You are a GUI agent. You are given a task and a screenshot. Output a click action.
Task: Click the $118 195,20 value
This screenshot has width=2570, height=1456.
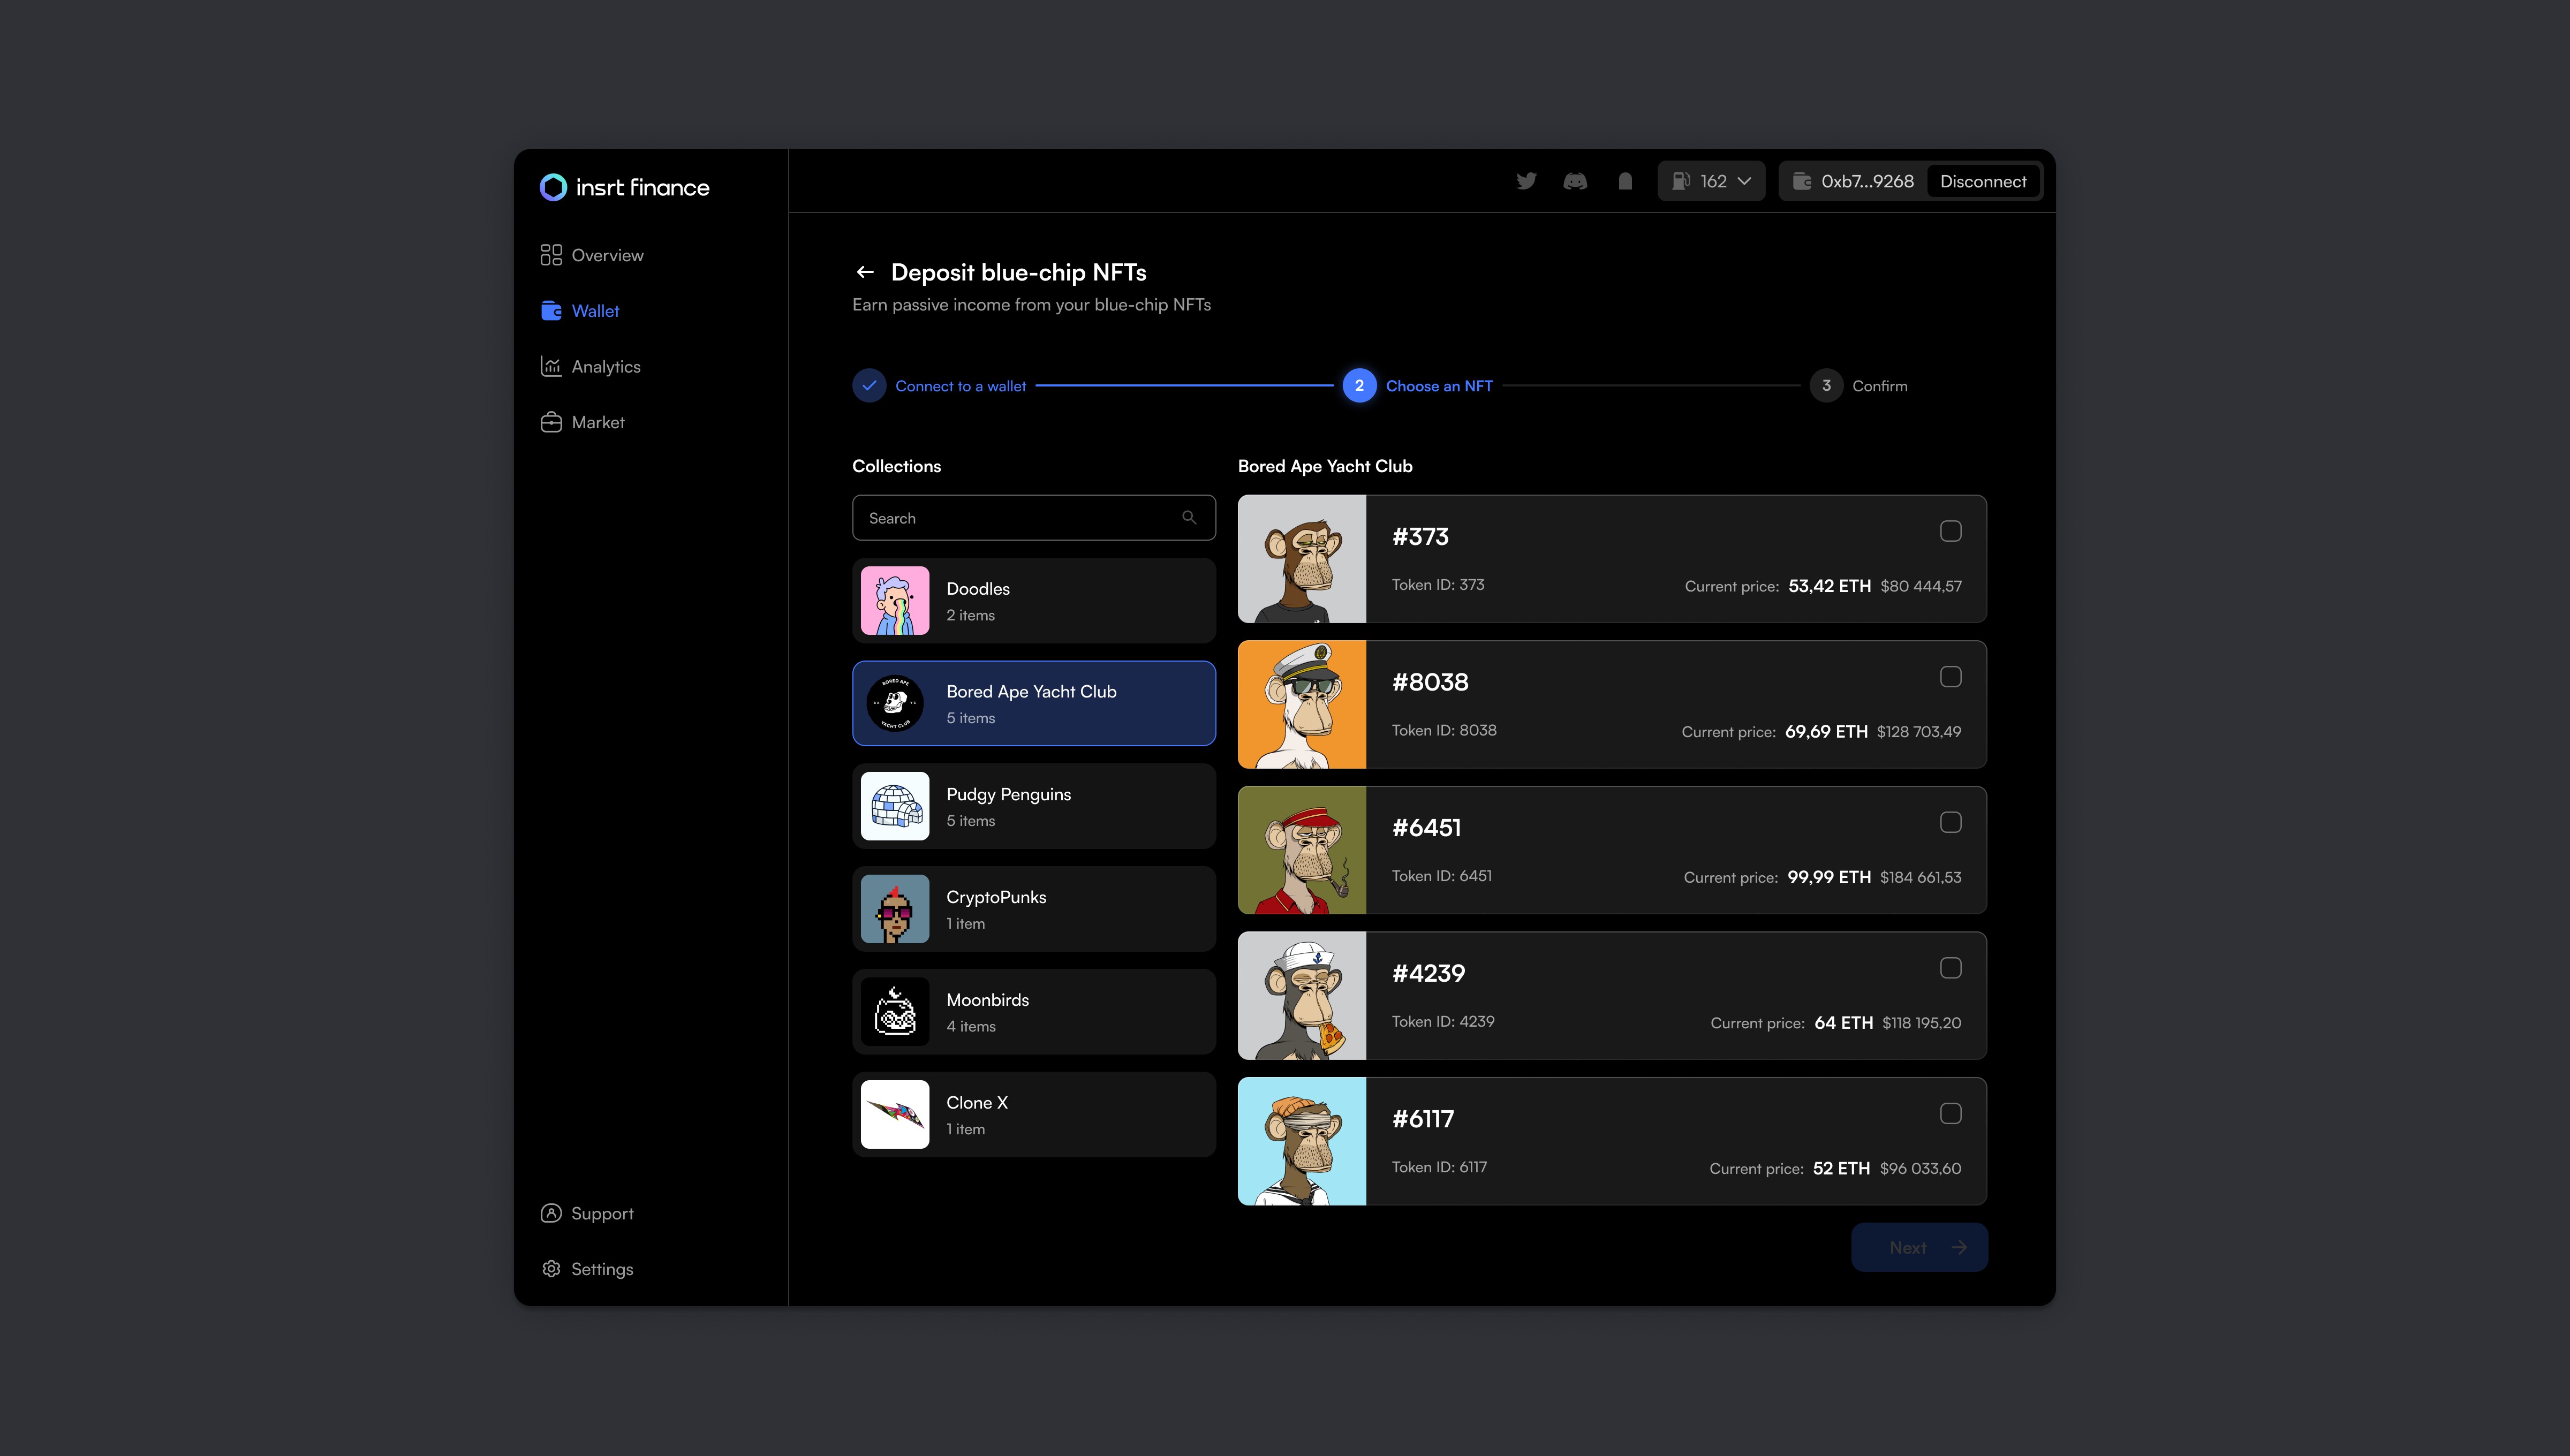(x=1921, y=1023)
